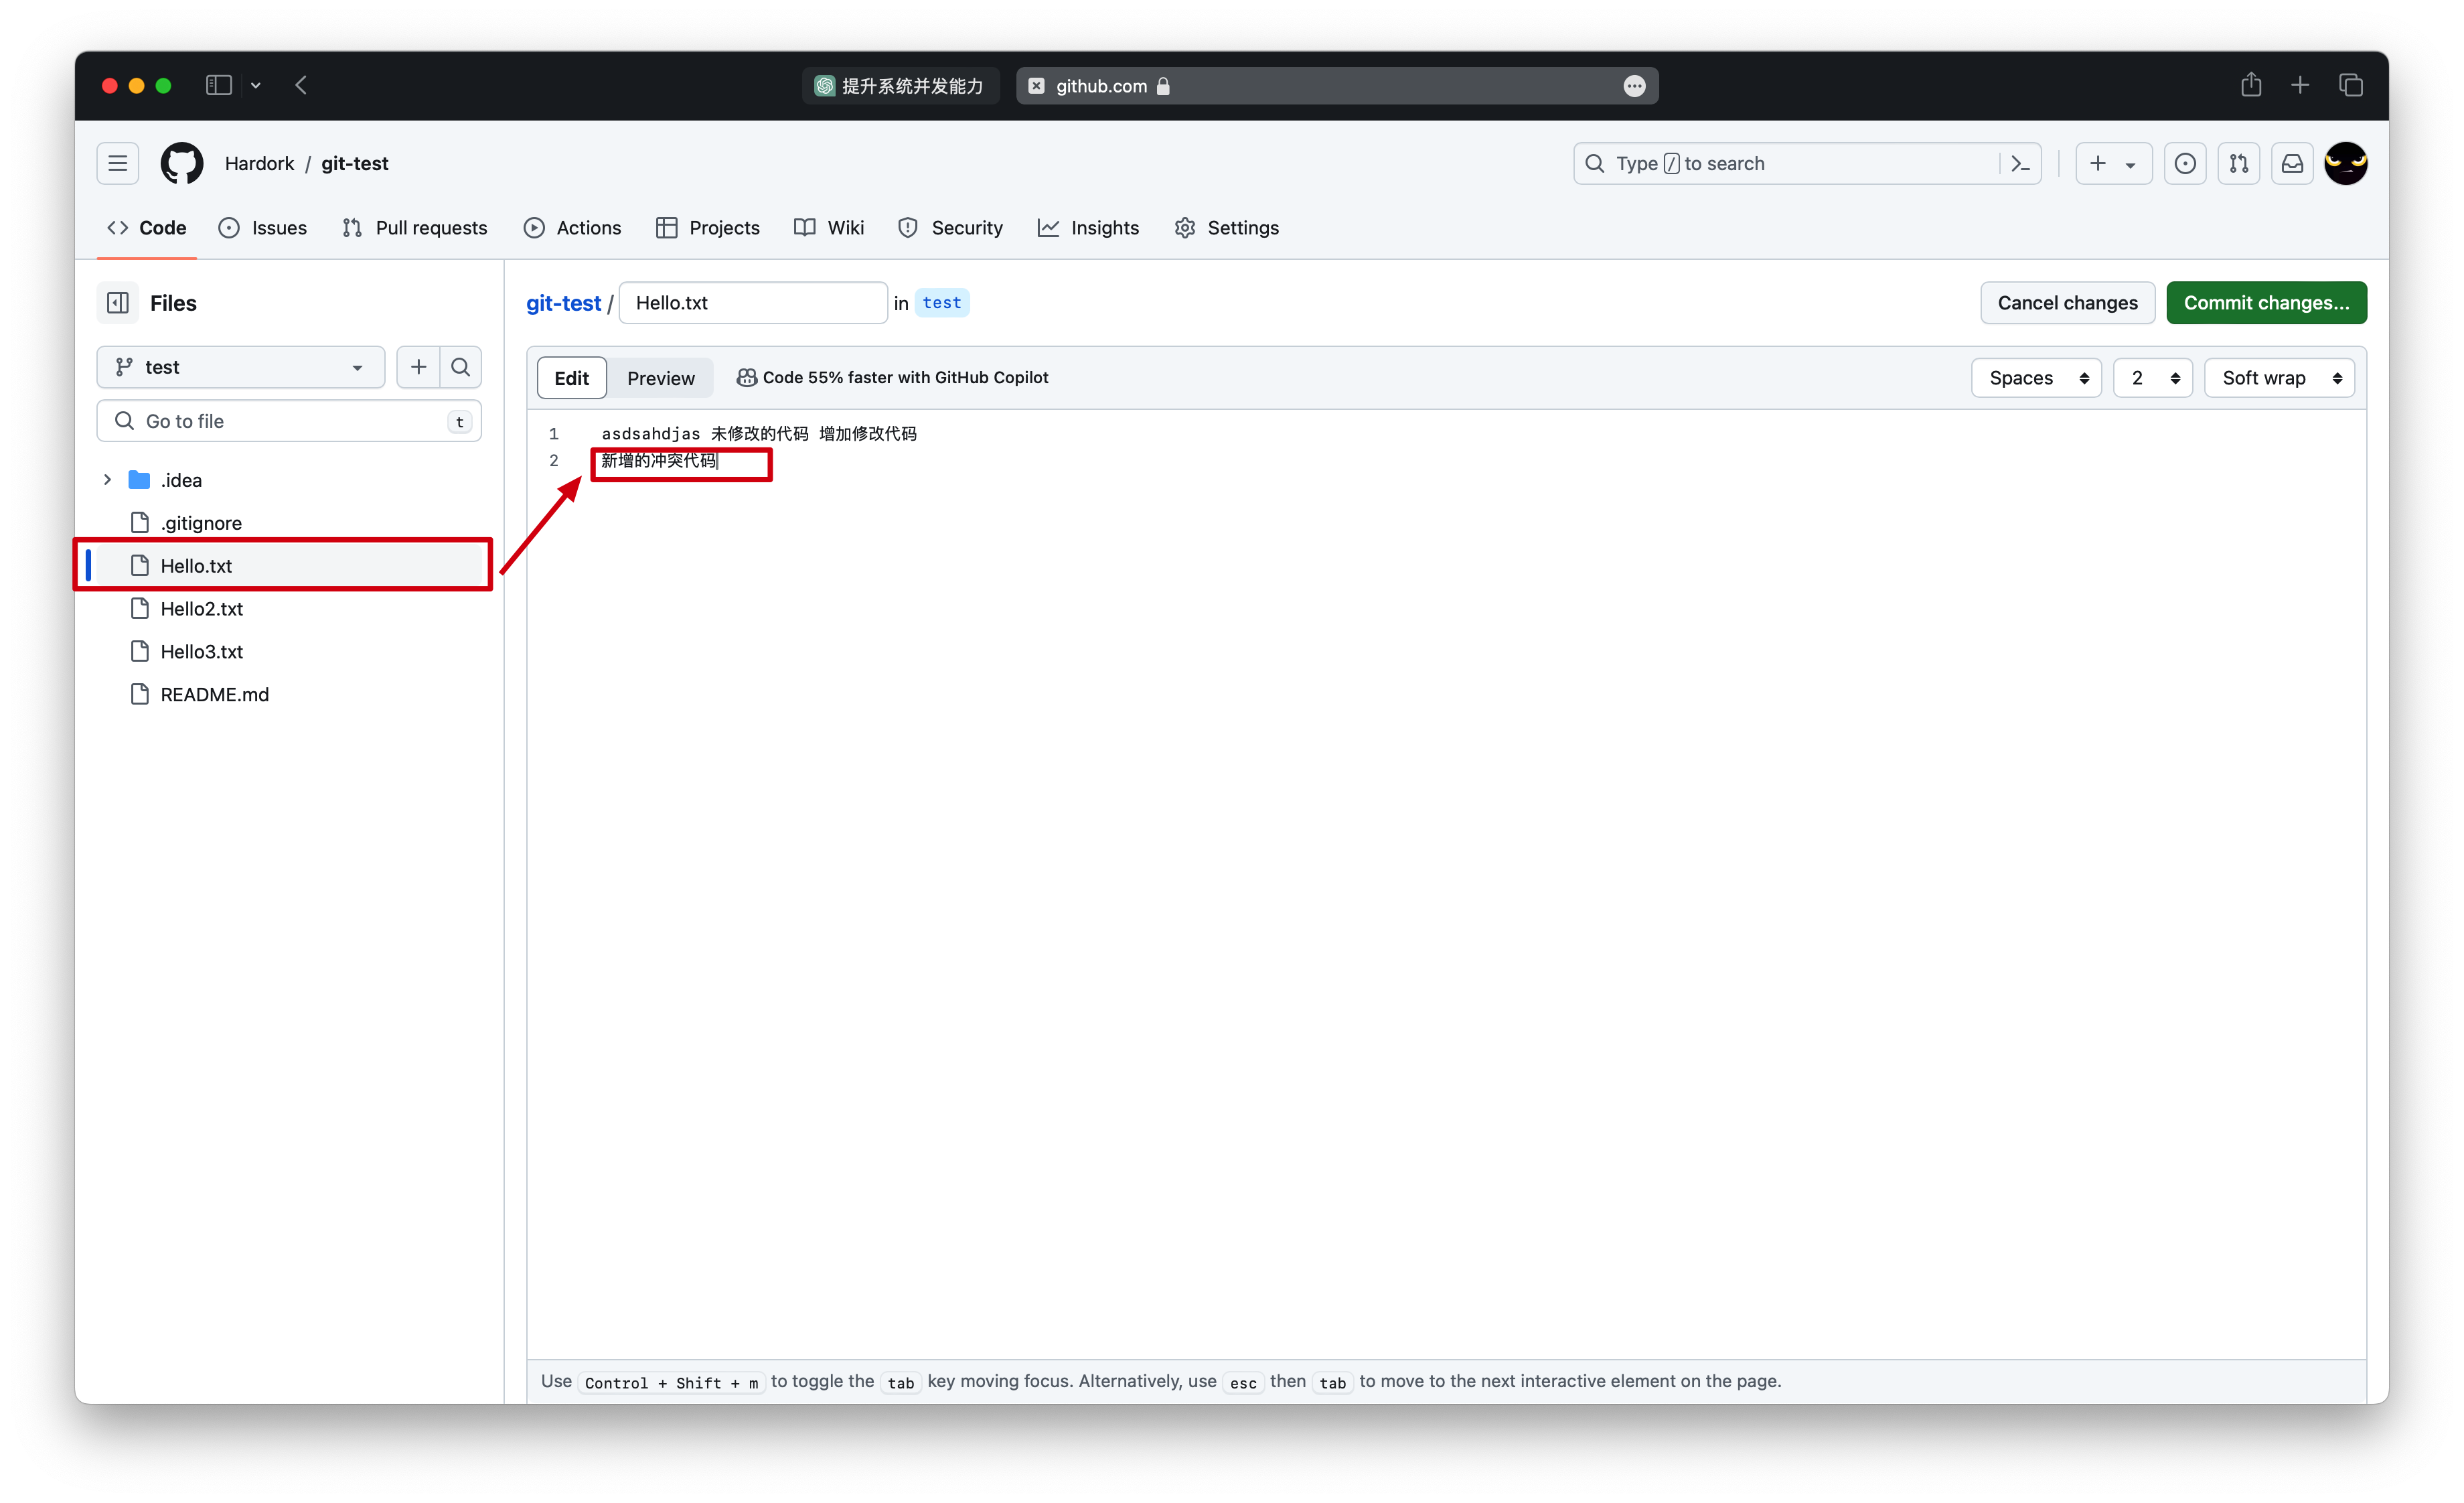Screen dimensions: 2464x1503
Task: Open your profile avatar menu
Action: coord(2346,163)
